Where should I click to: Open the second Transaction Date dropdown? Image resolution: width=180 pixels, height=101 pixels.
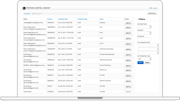pyautogui.click(x=149, y=49)
